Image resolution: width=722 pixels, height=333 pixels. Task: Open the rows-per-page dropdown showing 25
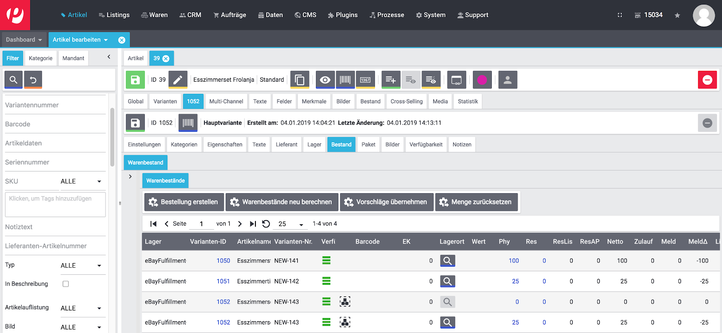(291, 224)
